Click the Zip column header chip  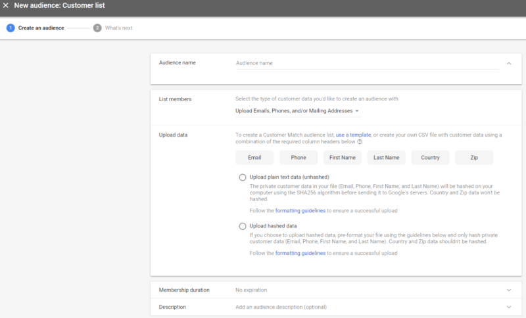(x=474, y=158)
